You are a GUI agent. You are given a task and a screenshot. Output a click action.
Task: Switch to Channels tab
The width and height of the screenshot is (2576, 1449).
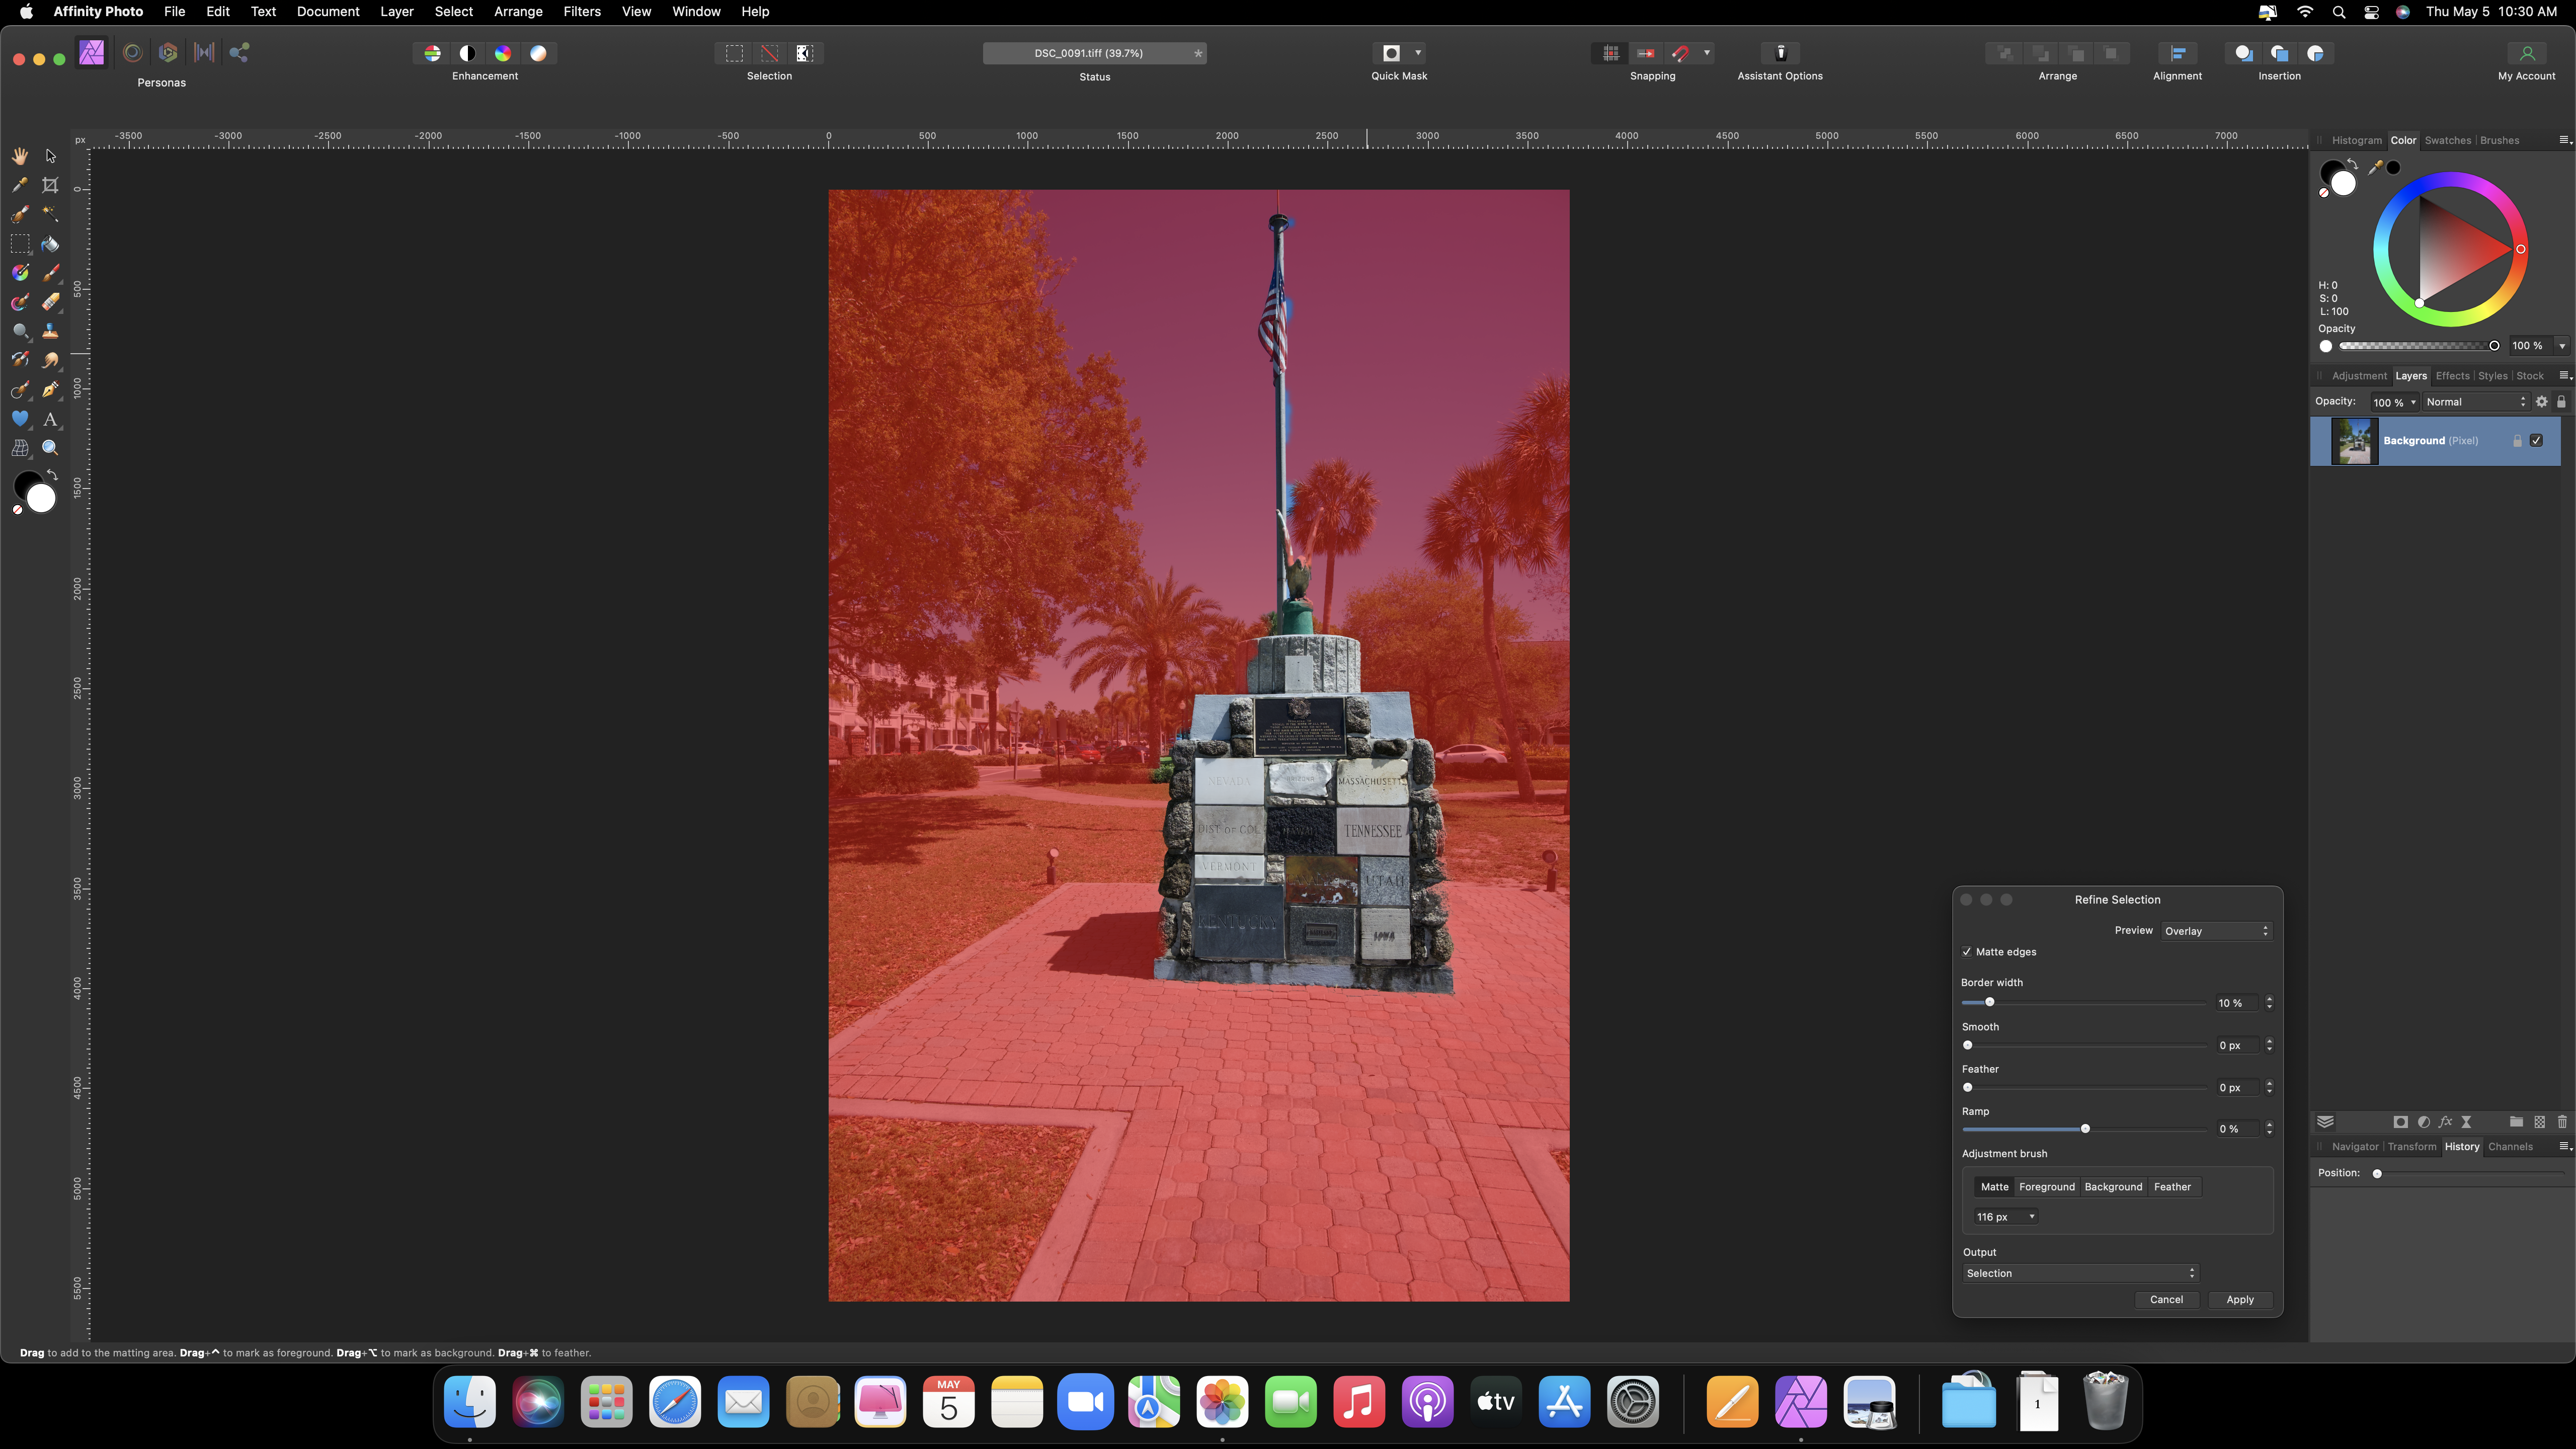[2510, 1147]
